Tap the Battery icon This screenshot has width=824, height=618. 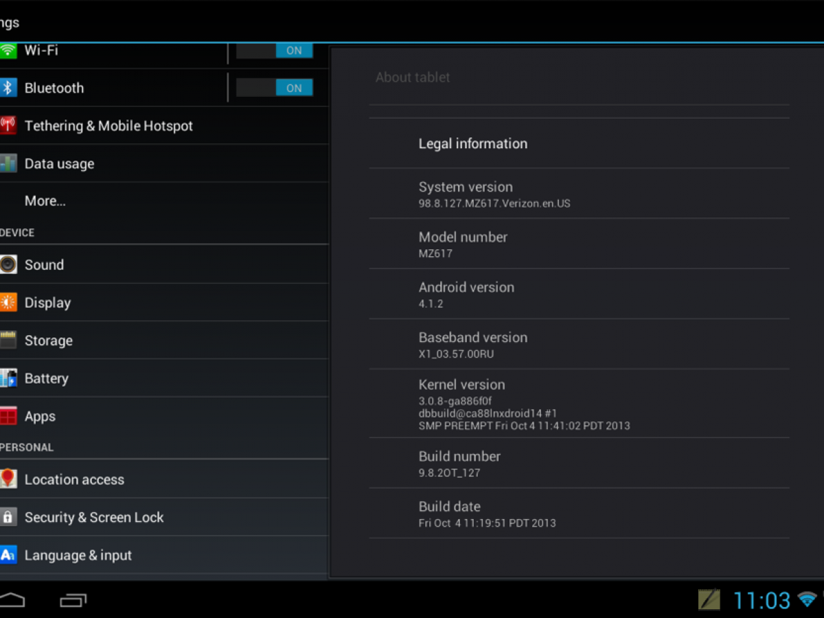pos(8,378)
